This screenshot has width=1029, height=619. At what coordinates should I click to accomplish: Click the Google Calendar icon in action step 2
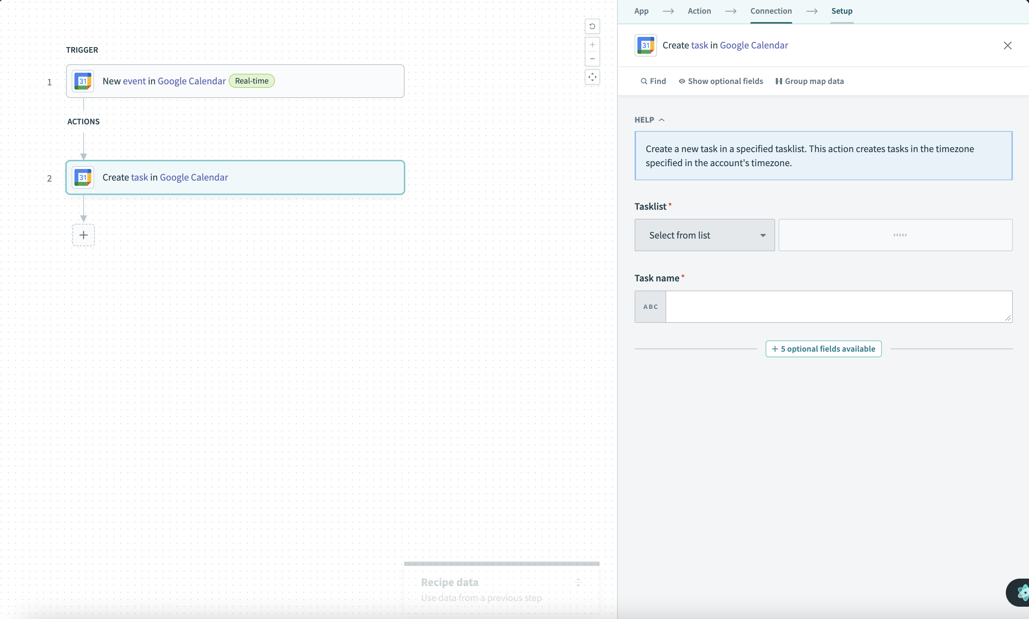pyautogui.click(x=83, y=177)
